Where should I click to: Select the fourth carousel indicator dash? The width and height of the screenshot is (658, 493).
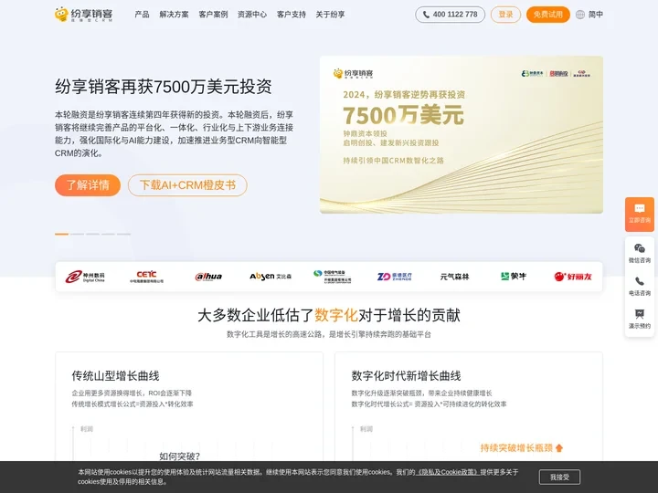pyautogui.click(x=108, y=234)
